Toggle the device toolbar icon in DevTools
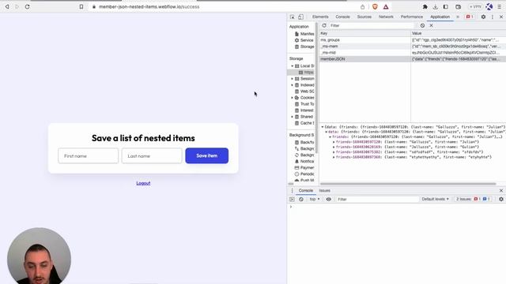Image resolution: width=506 pixels, height=284 pixels. pyautogui.click(x=300, y=17)
